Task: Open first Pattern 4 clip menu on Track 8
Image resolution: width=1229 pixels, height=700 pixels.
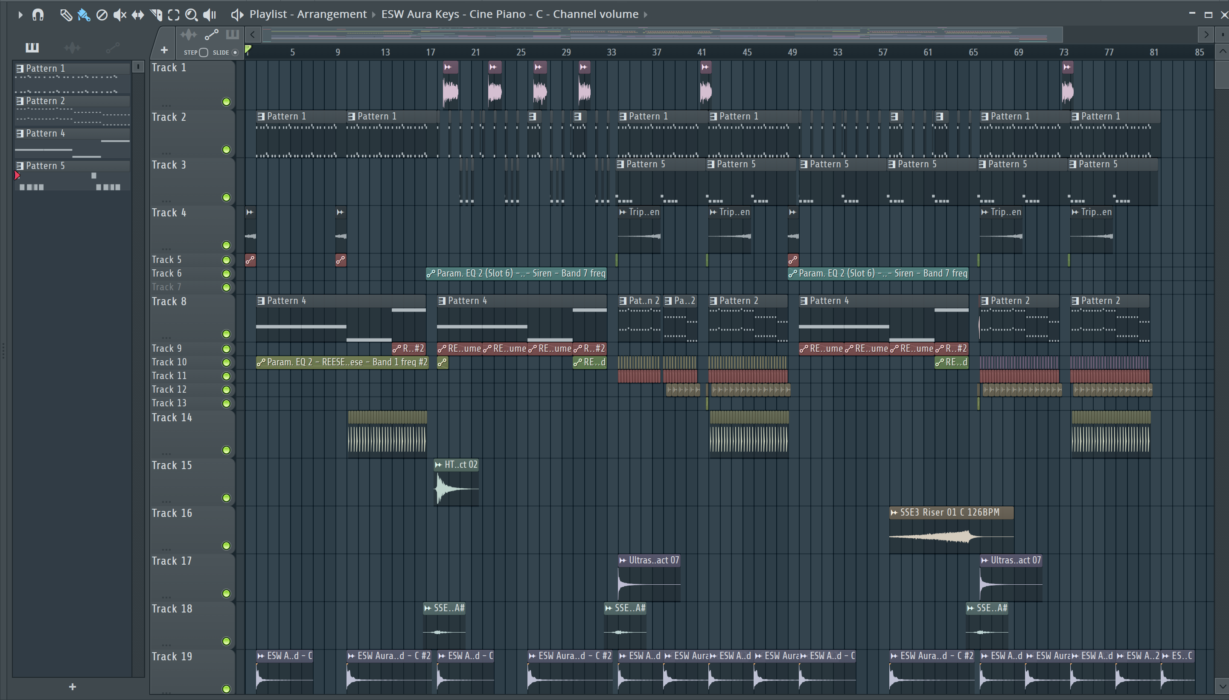Action: point(261,301)
